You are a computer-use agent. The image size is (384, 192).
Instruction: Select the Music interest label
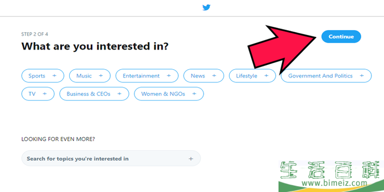pos(84,75)
